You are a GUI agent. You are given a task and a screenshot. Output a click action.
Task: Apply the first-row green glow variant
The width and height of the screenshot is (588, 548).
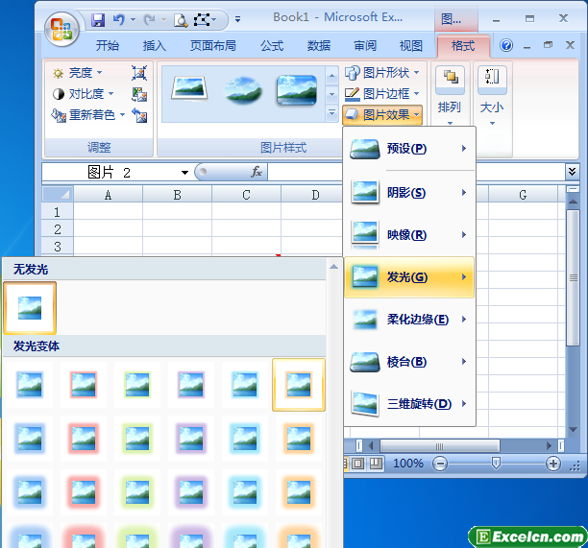tap(137, 385)
